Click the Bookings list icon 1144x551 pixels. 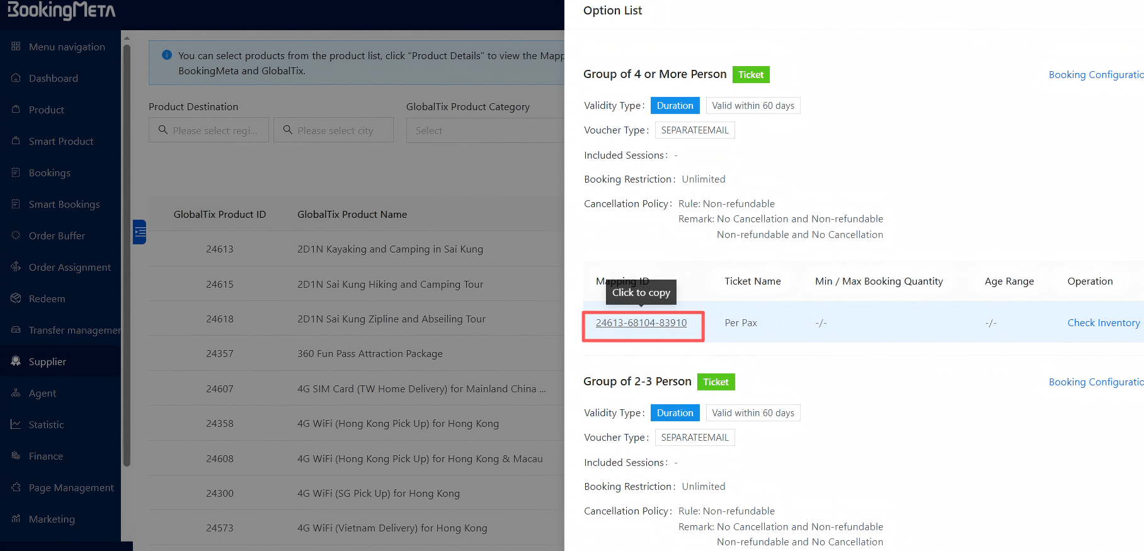pos(16,173)
